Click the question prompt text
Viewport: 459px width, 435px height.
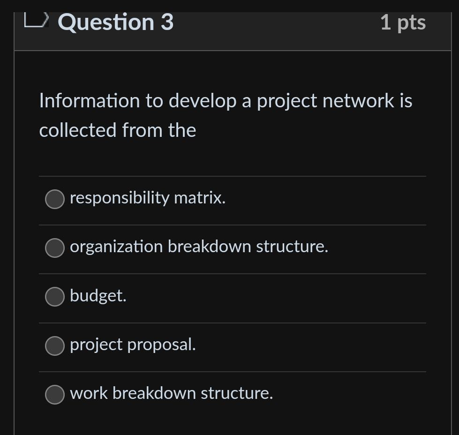[225, 115]
